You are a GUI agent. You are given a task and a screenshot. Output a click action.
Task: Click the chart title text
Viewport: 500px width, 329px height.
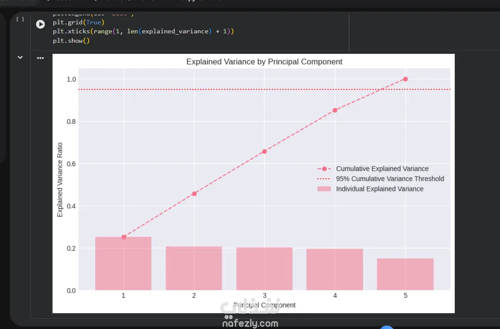264,62
